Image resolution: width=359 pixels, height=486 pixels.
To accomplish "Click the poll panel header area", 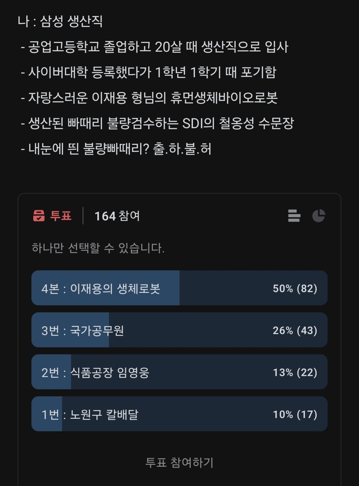I will 179,216.
